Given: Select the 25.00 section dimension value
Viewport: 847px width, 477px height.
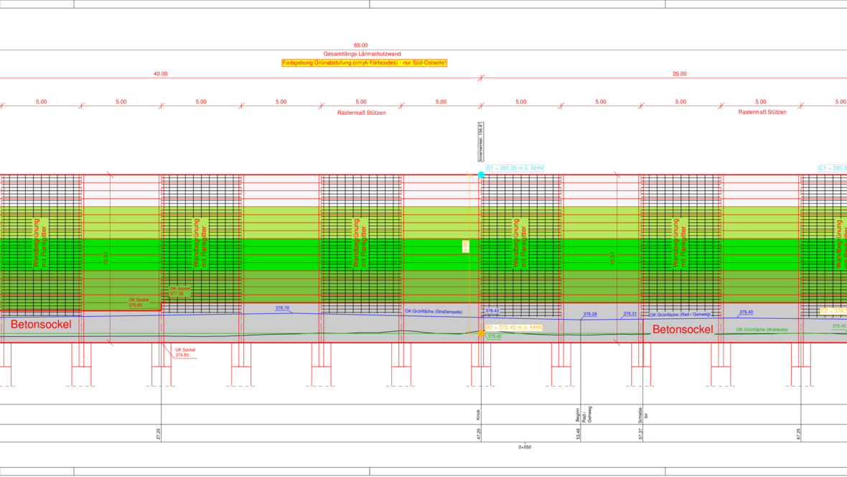Looking at the screenshot, I should 679,74.
